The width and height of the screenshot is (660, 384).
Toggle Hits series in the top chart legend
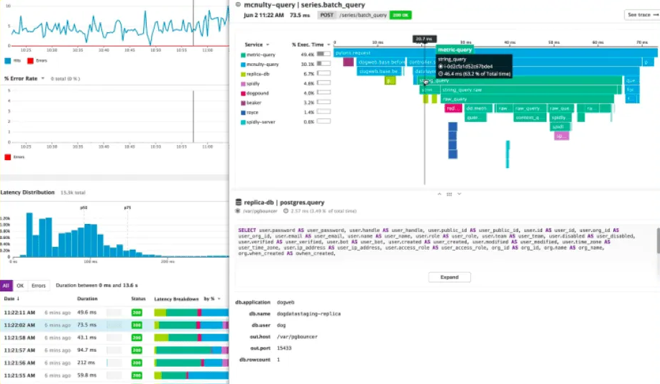13,61
